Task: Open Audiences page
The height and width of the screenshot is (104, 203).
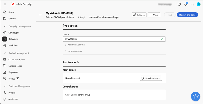Action: tap(13, 99)
